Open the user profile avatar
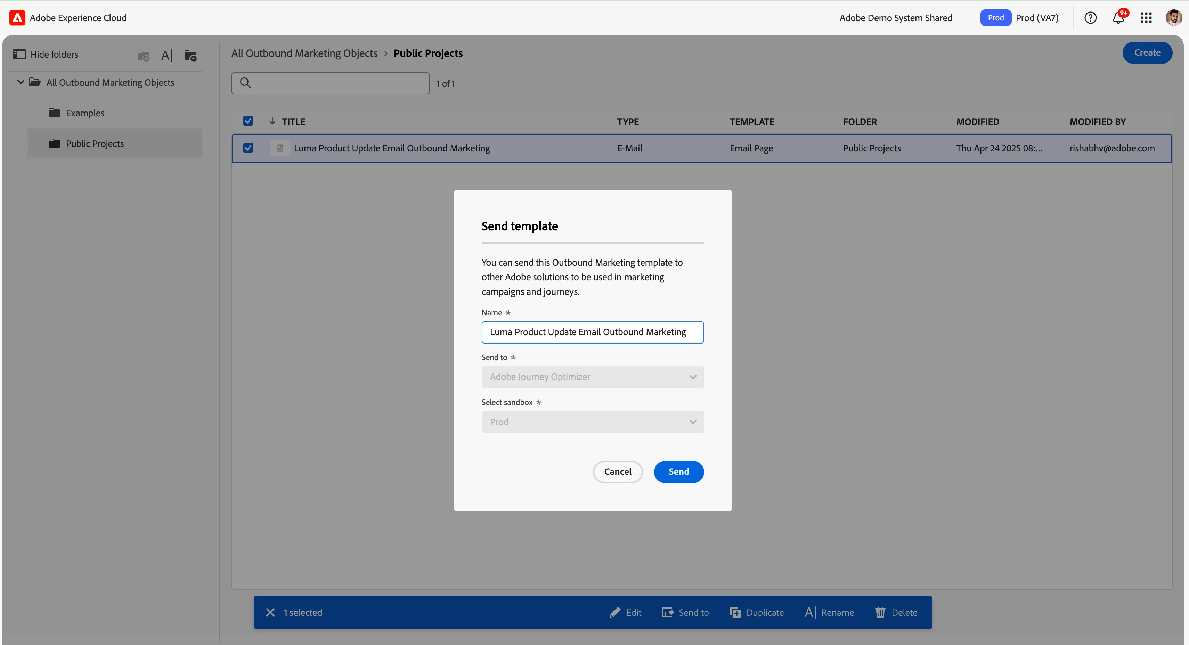This screenshot has width=1189, height=645. [1174, 17]
